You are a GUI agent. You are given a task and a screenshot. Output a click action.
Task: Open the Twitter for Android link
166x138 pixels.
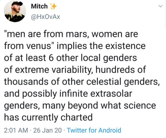pos(94,130)
